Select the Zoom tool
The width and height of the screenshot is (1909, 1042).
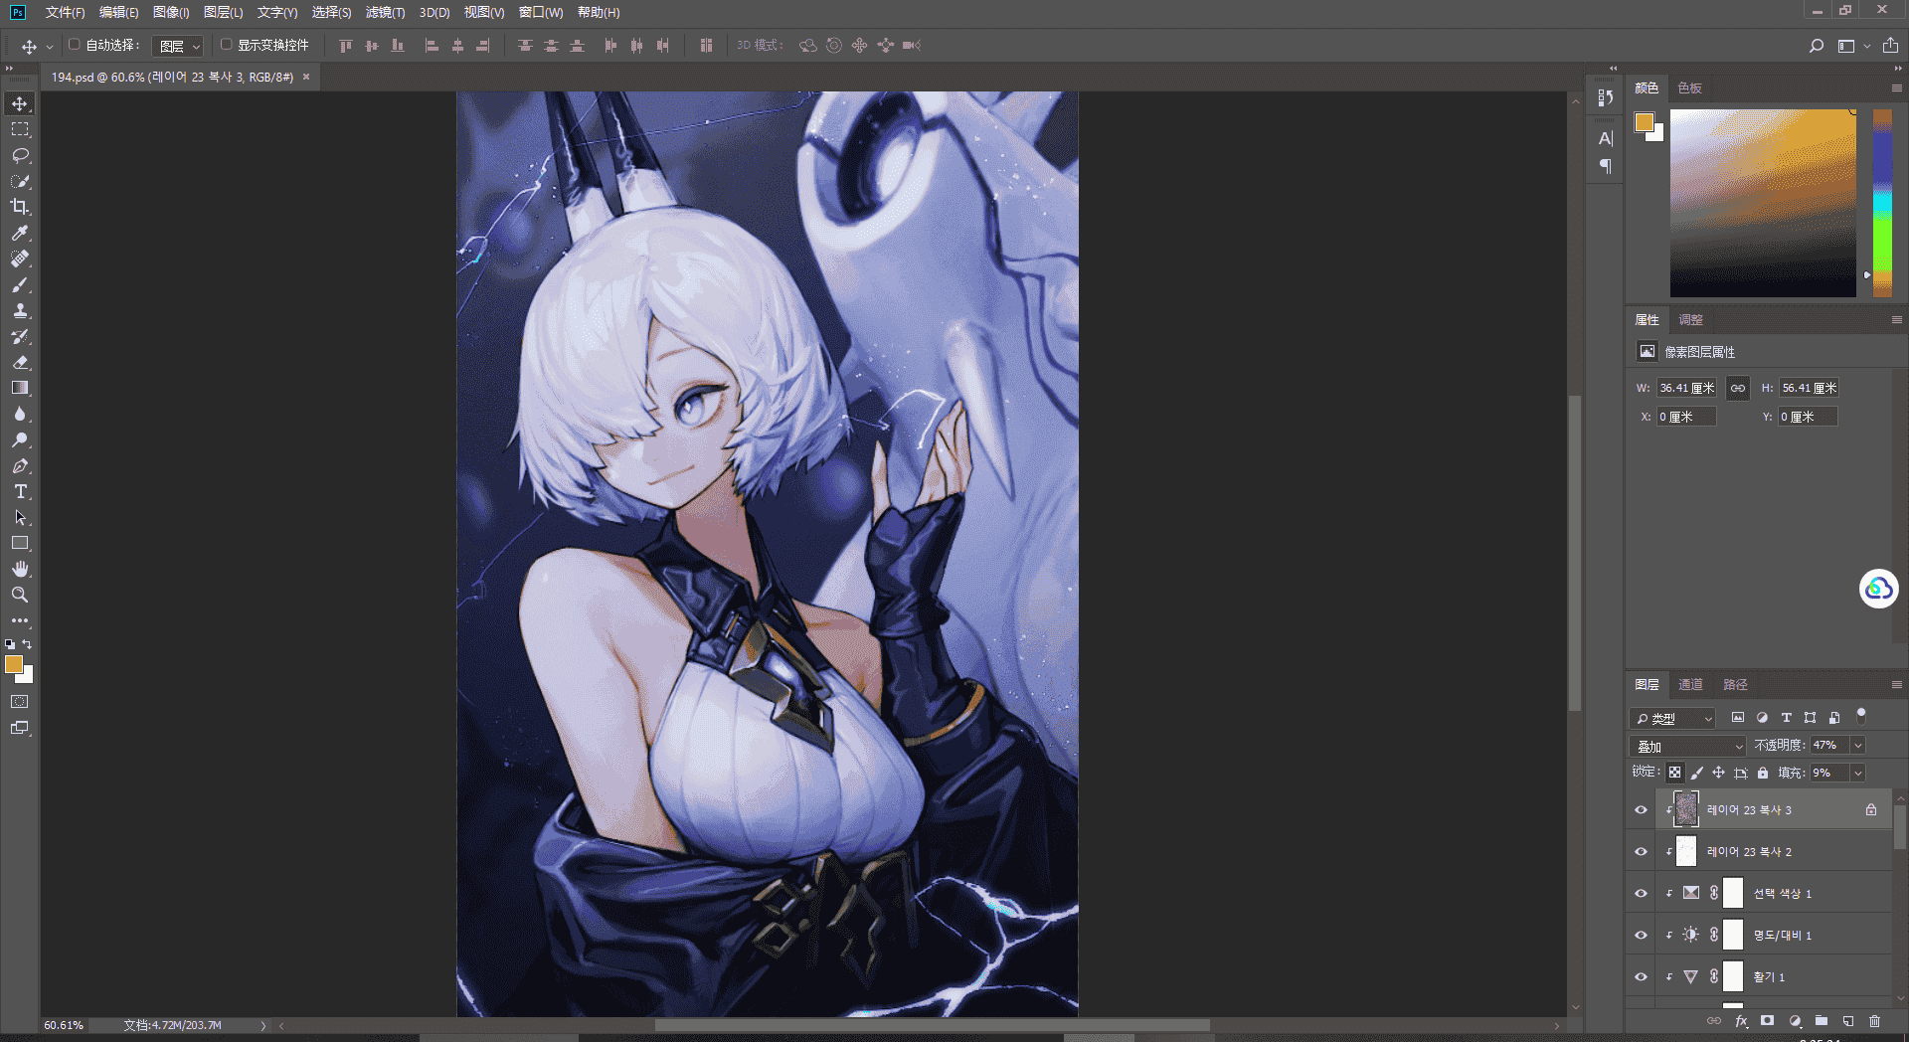pyautogui.click(x=20, y=595)
